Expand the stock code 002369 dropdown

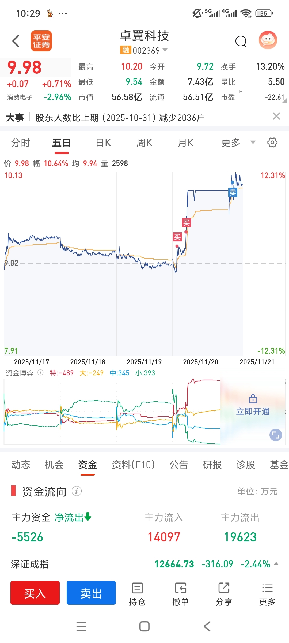click(x=165, y=50)
